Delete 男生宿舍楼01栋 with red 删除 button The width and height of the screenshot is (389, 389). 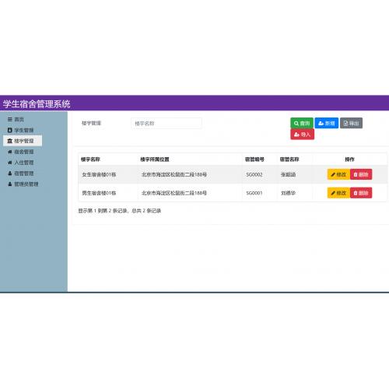[361, 193]
